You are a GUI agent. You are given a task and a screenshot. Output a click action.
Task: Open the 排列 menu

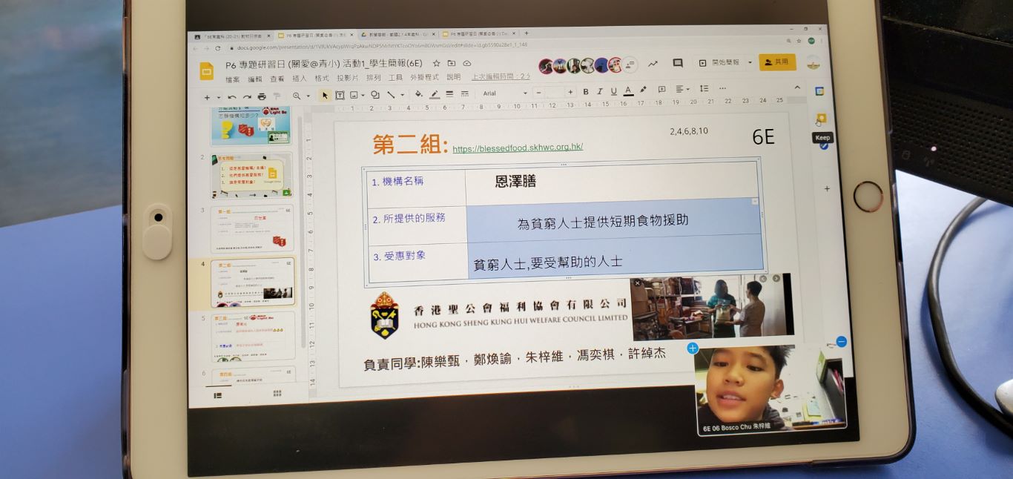point(373,77)
